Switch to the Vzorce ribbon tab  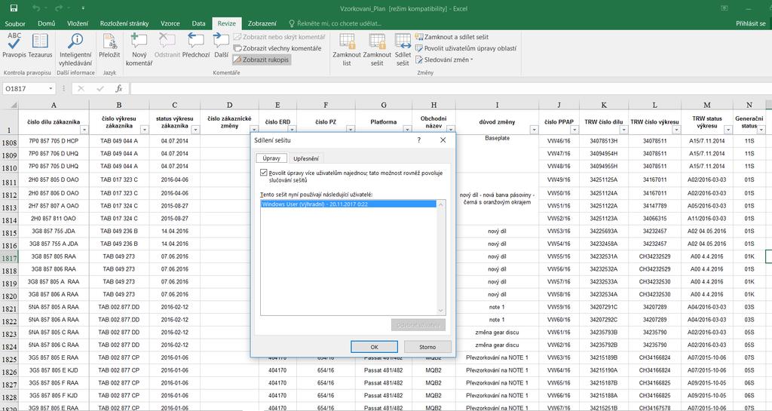(170, 23)
